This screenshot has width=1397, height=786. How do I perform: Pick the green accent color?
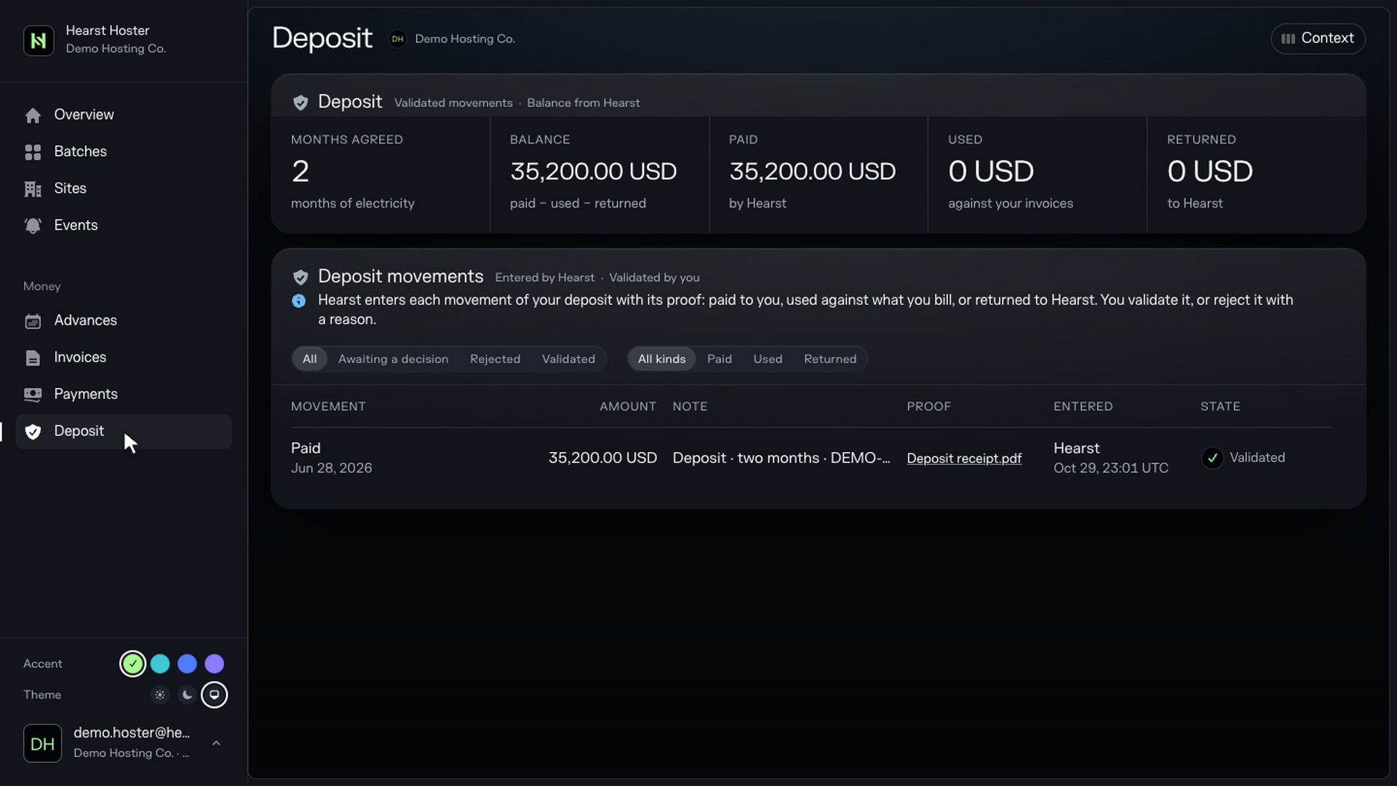[132, 664]
